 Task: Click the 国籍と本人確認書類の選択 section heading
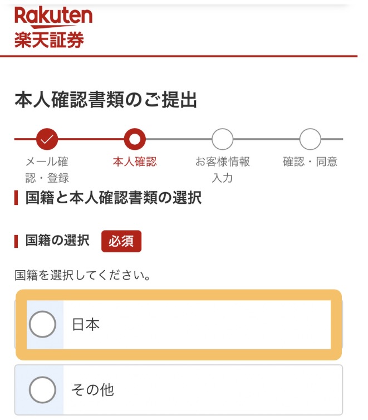click(114, 198)
